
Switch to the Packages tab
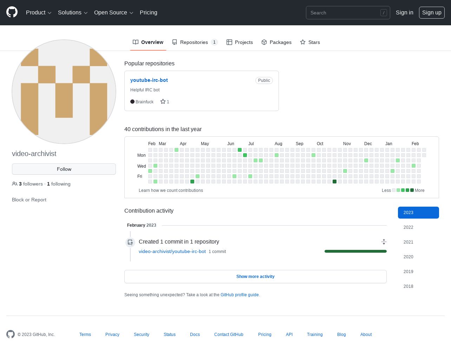(276, 42)
